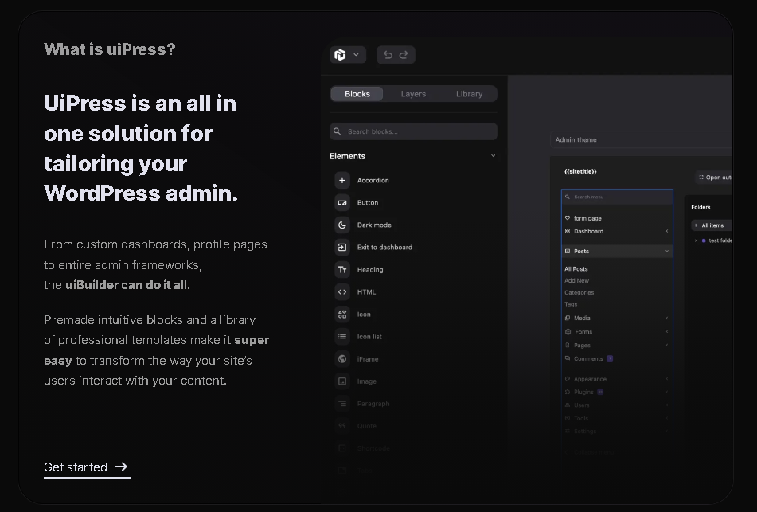Click the undo arrow icon

tap(388, 55)
